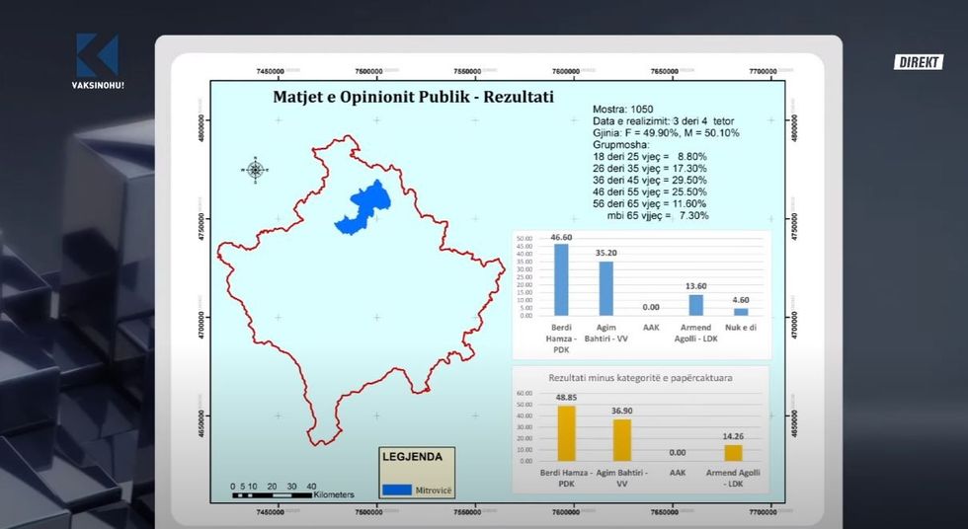Click the Matjet e Opinionit Publik title
This screenshot has height=529, width=968.
(413, 98)
